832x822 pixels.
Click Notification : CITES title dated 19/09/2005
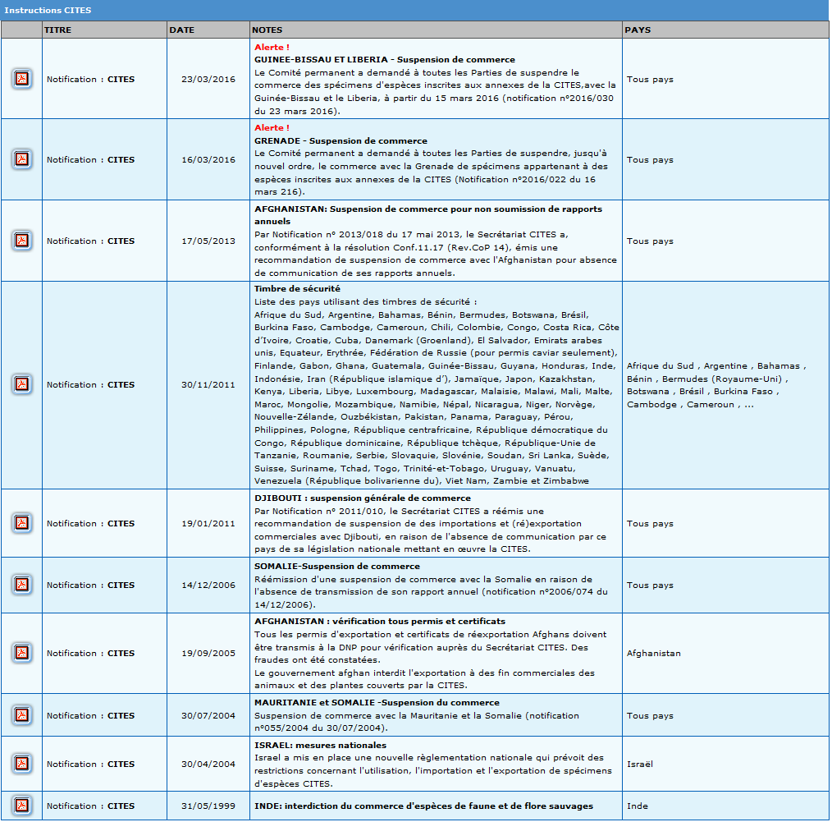[x=91, y=653]
